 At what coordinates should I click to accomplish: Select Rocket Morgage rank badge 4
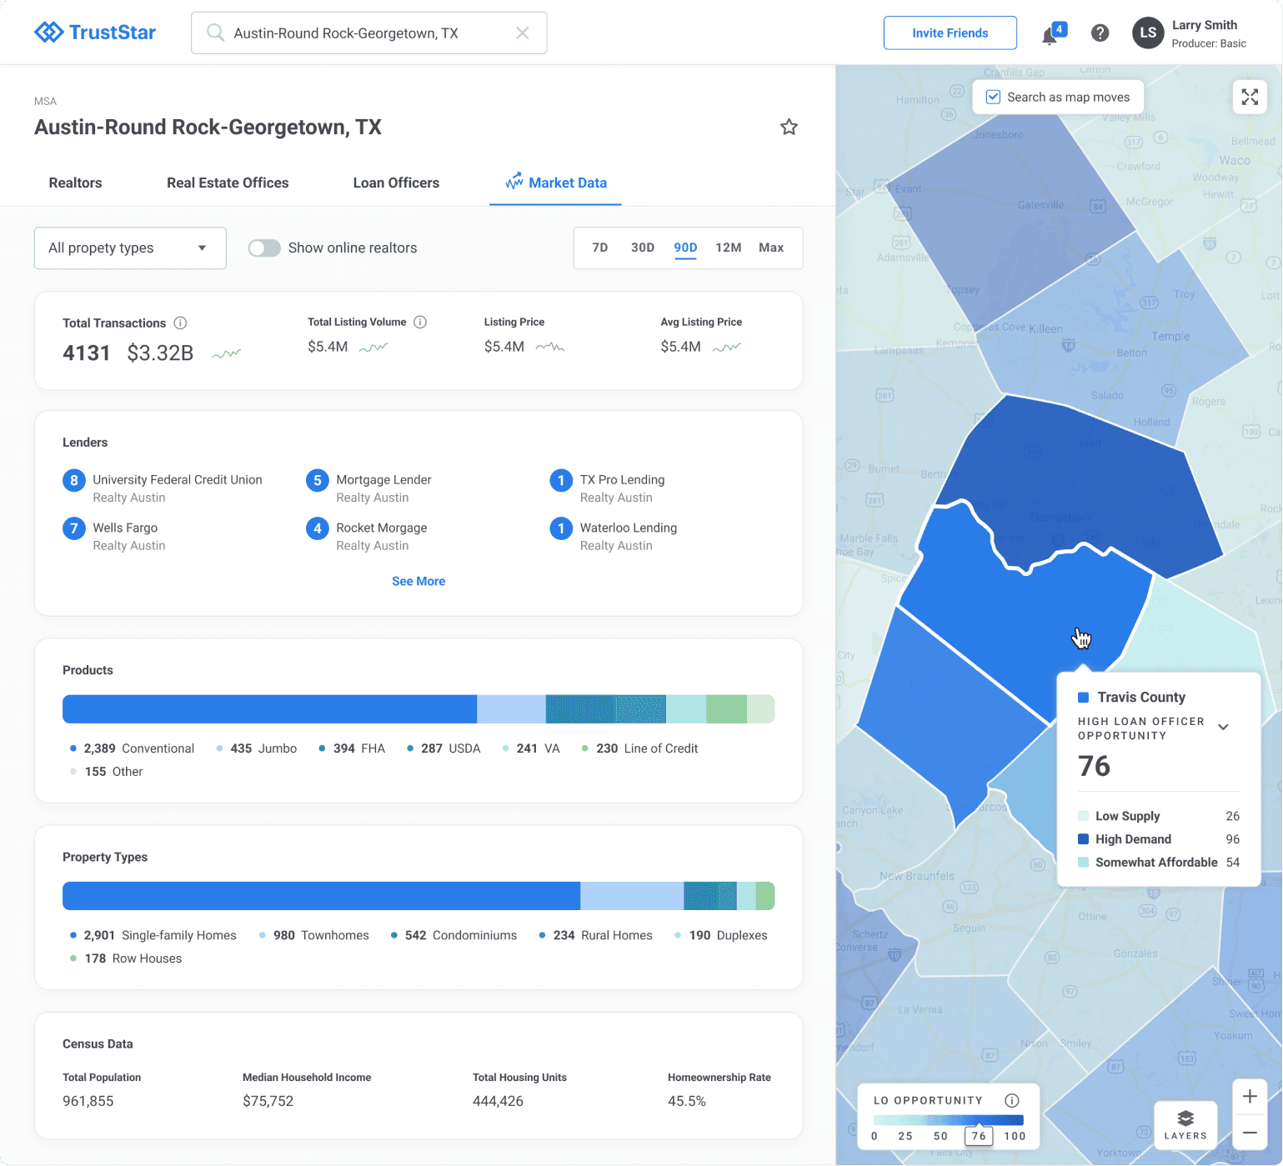tap(318, 528)
